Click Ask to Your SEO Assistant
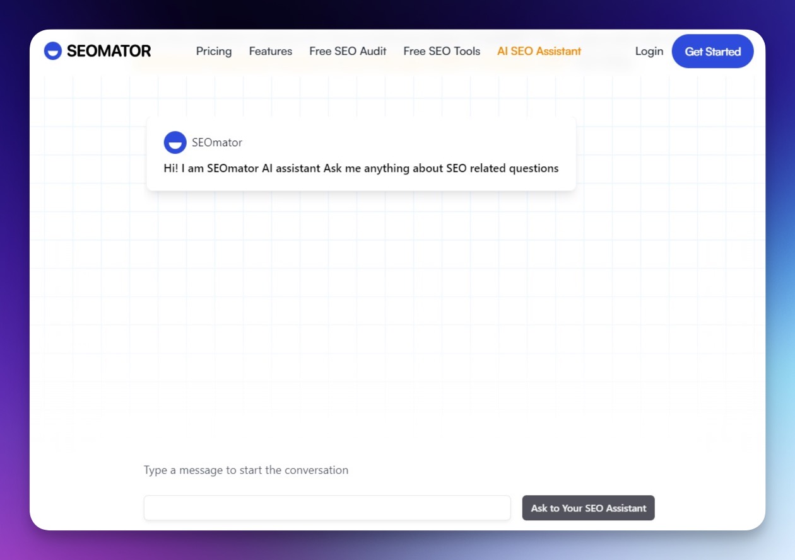This screenshot has height=560, width=795. [587, 508]
